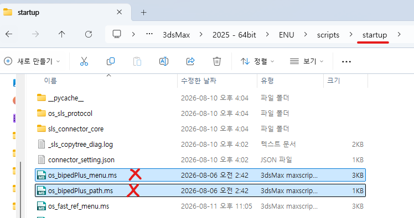Expand chevron after the monitor icon

[133, 34]
